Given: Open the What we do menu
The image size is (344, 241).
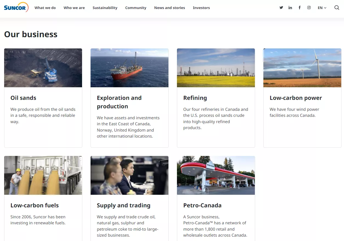Looking at the screenshot, I should (45, 8).
